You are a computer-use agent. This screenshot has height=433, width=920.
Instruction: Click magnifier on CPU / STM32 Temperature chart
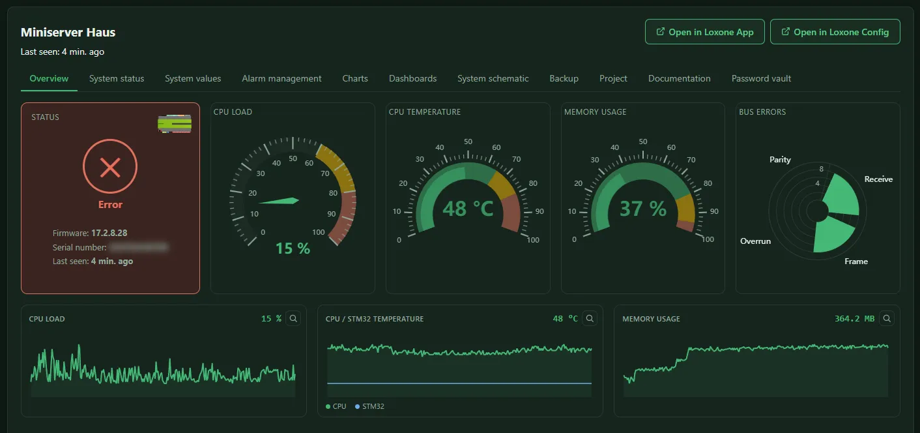(x=590, y=318)
